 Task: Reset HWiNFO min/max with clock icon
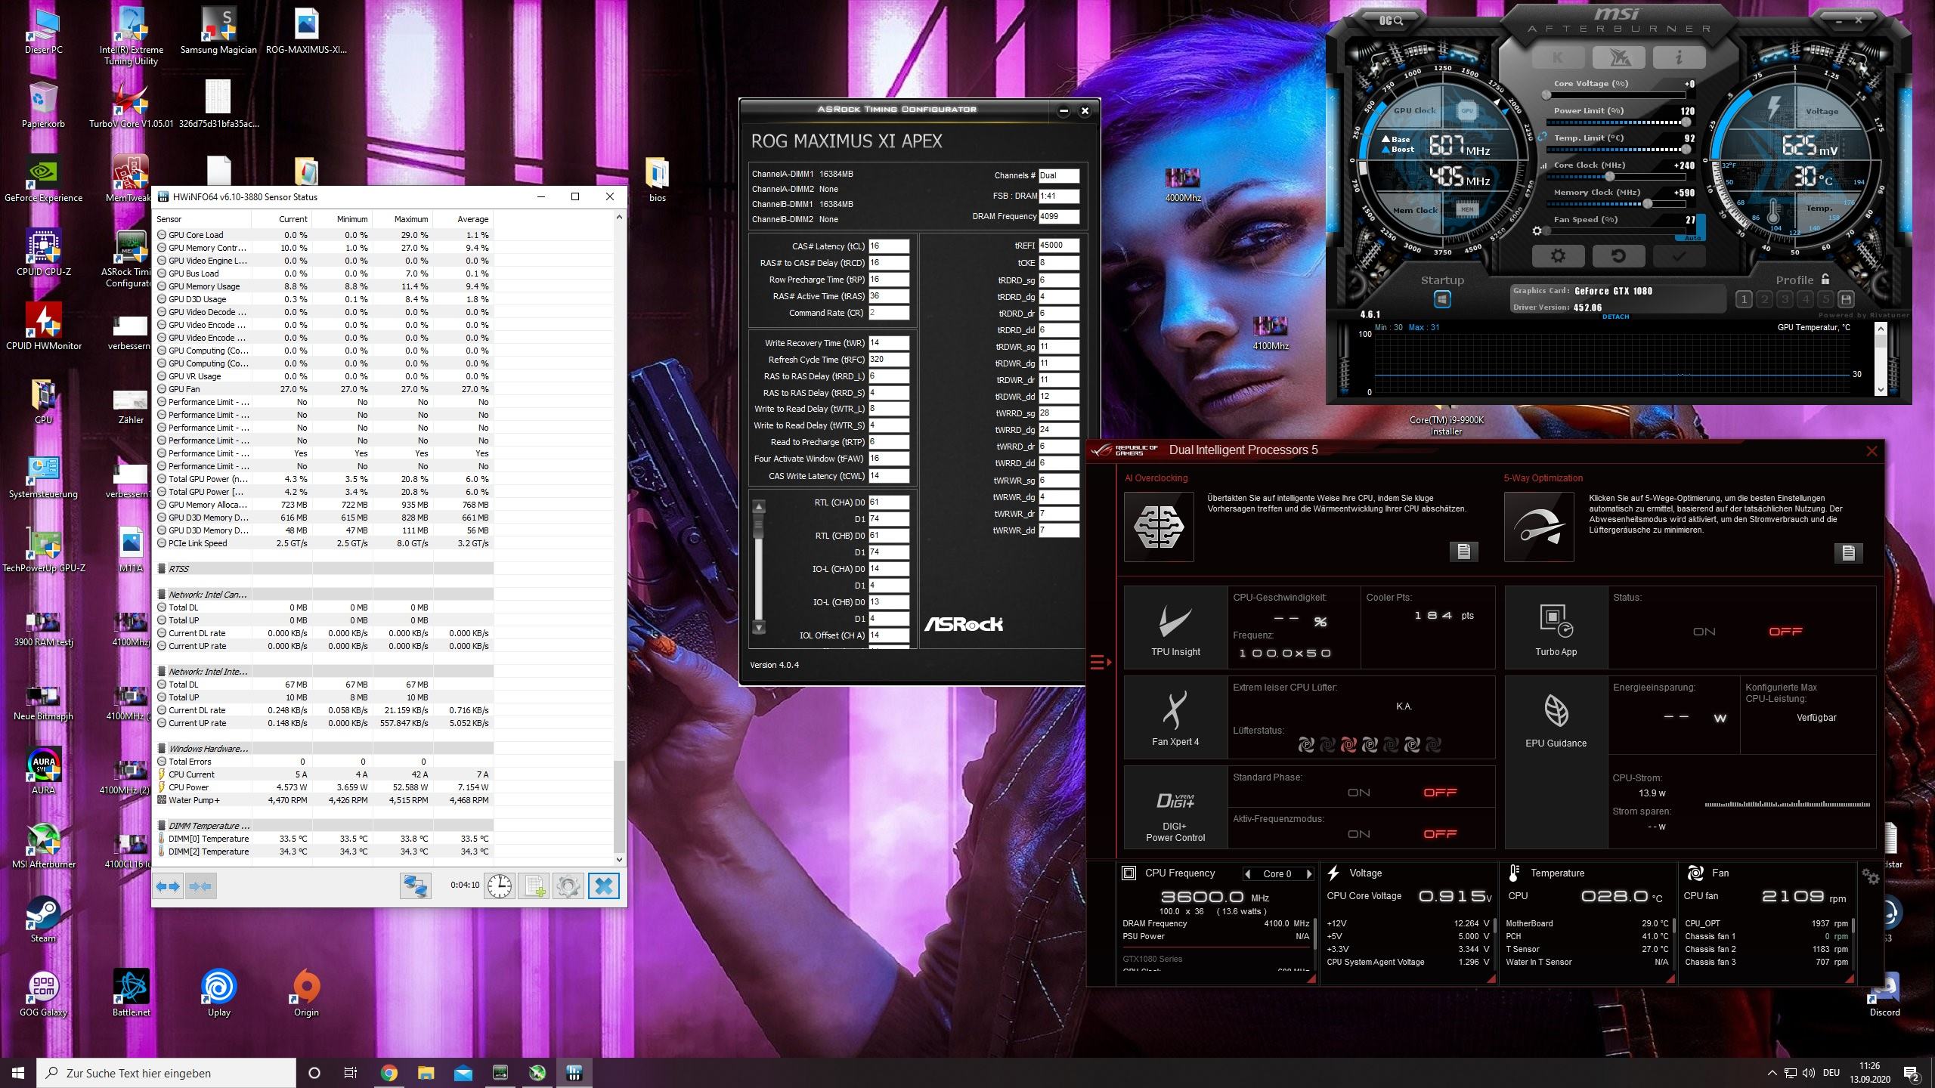499,886
